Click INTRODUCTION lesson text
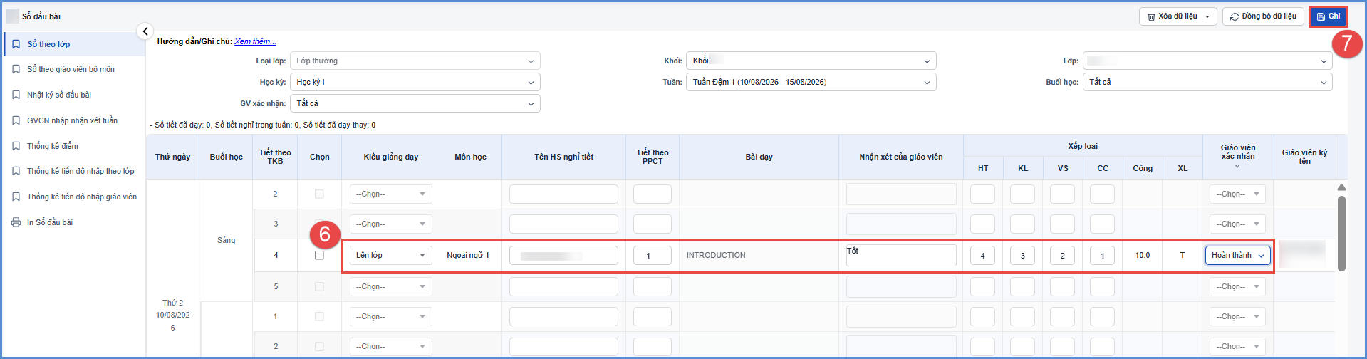Image resolution: width=1367 pixels, height=359 pixels. pyautogui.click(x=716, y=255)
